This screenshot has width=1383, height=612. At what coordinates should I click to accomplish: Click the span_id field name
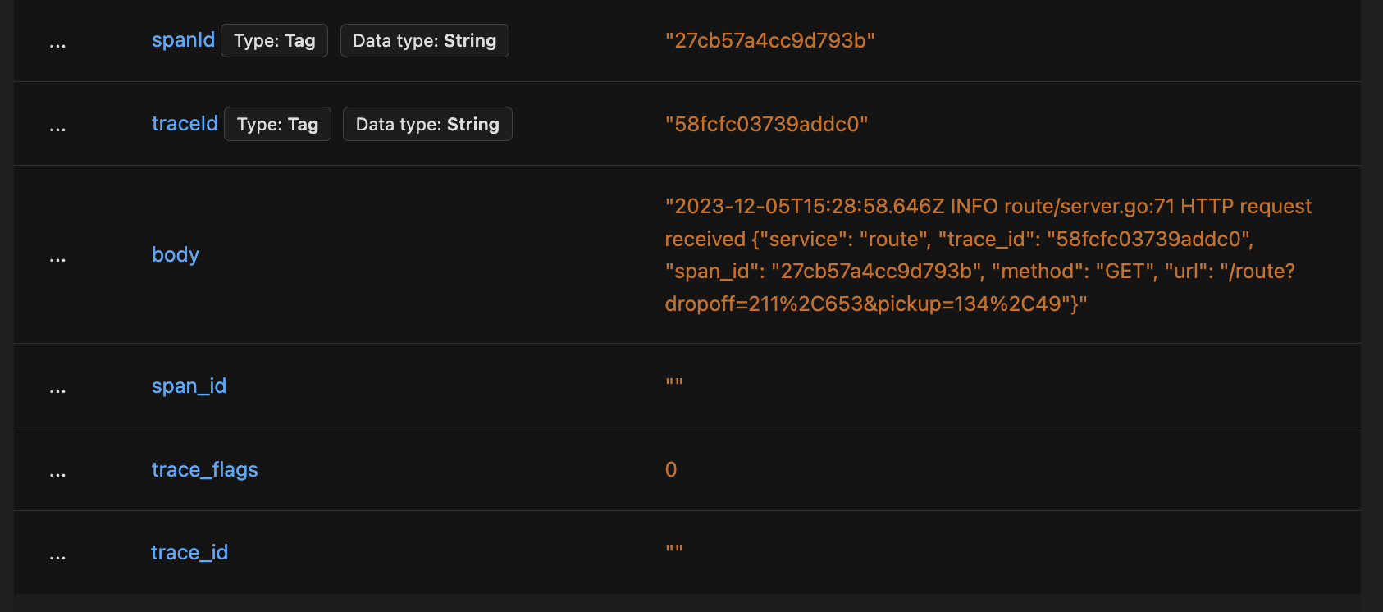(189, 386)
